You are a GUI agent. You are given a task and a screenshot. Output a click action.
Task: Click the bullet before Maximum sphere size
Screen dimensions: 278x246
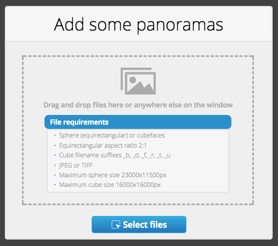(x=55, y=175)
